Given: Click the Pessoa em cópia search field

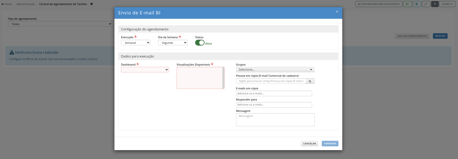Looking at the screenshot, I should pyautogui.click(x=271, y=81).
